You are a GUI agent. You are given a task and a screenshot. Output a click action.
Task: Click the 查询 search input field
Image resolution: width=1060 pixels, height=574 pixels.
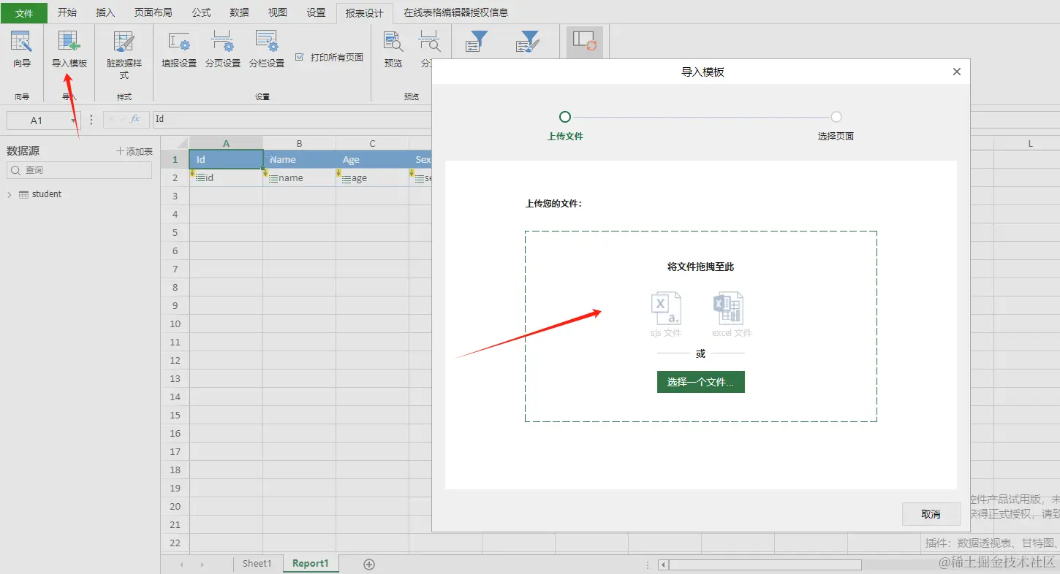(79, 170)
